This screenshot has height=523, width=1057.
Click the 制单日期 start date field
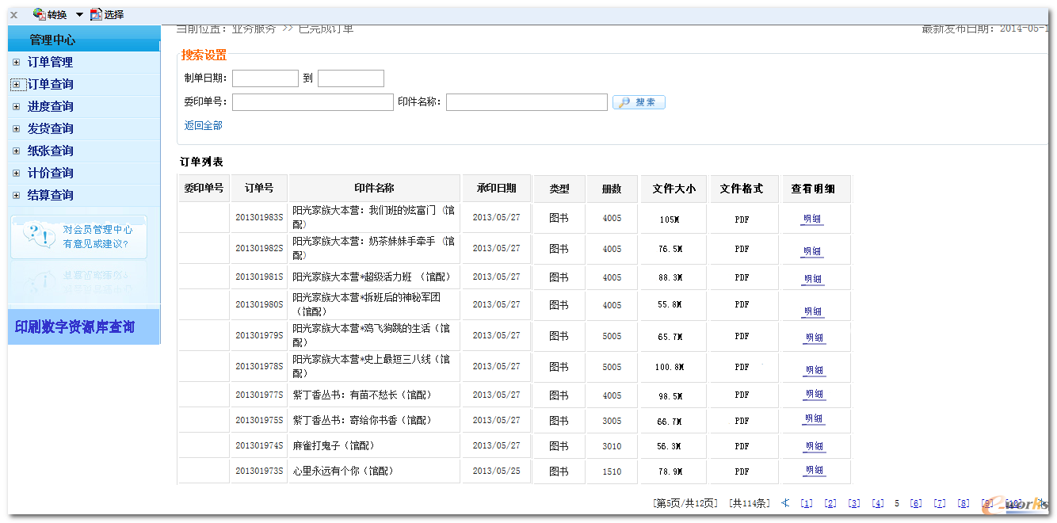[265, 78]
